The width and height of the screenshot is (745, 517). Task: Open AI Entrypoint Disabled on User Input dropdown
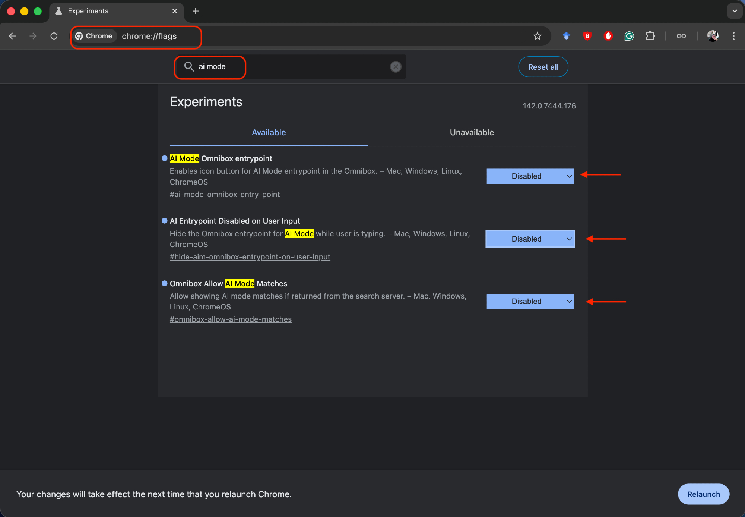530,239
